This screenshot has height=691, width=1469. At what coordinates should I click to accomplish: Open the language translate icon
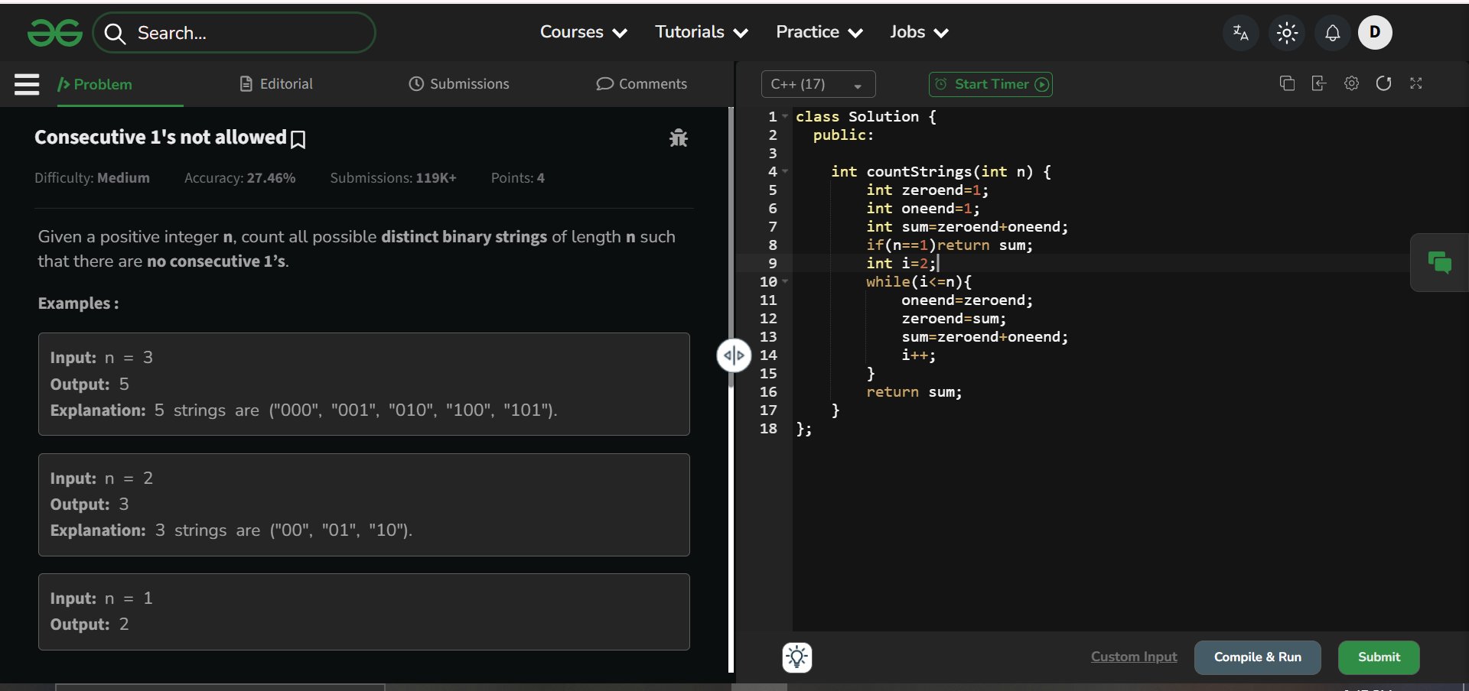coord(1240,33)
